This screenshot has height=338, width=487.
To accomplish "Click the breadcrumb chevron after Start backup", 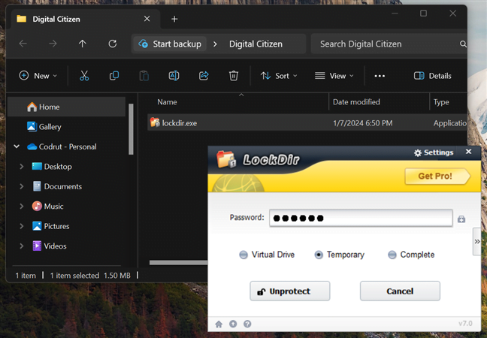I will coord(215,44).
